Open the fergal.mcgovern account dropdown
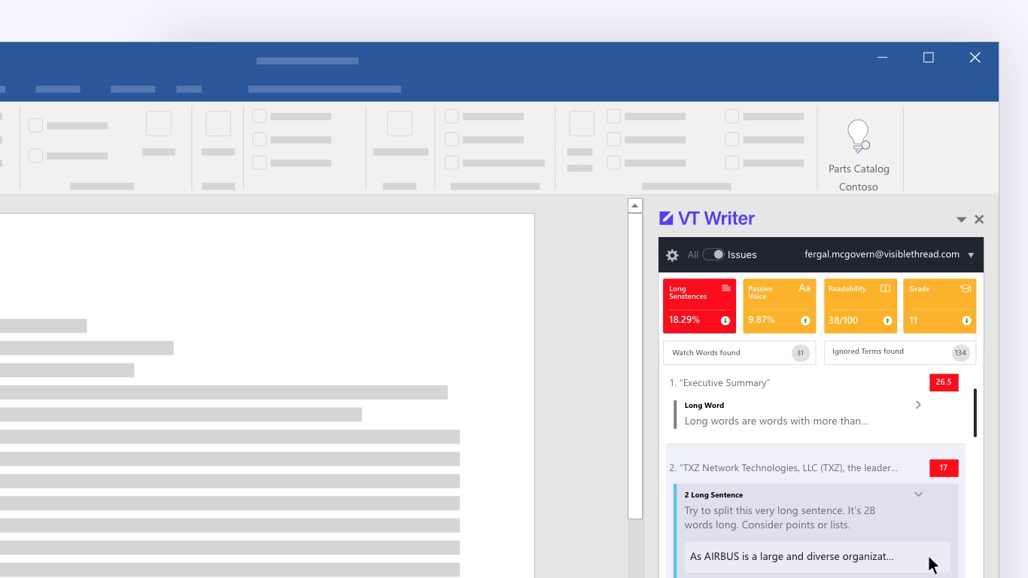The width and height of the screenshot is (1028, 578). [972, 255]
